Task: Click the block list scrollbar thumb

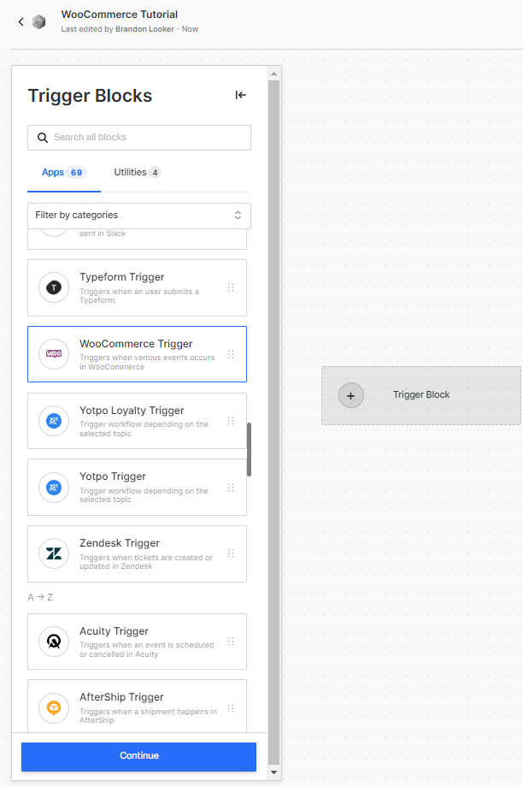Action: (x=250, y=449)
